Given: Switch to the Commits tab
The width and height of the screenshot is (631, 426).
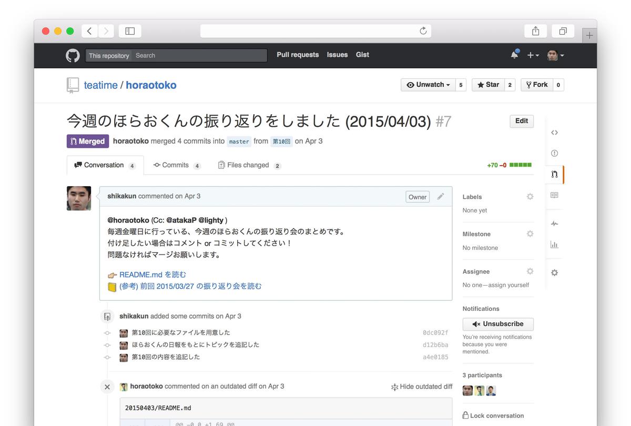Looking at the screenshot, I should coord(176,165).
